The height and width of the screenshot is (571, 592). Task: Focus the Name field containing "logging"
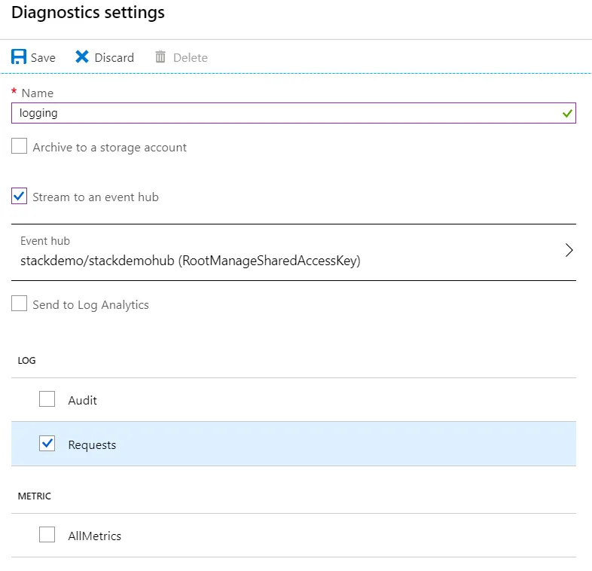pyautogui.click(x=286, y=113)
